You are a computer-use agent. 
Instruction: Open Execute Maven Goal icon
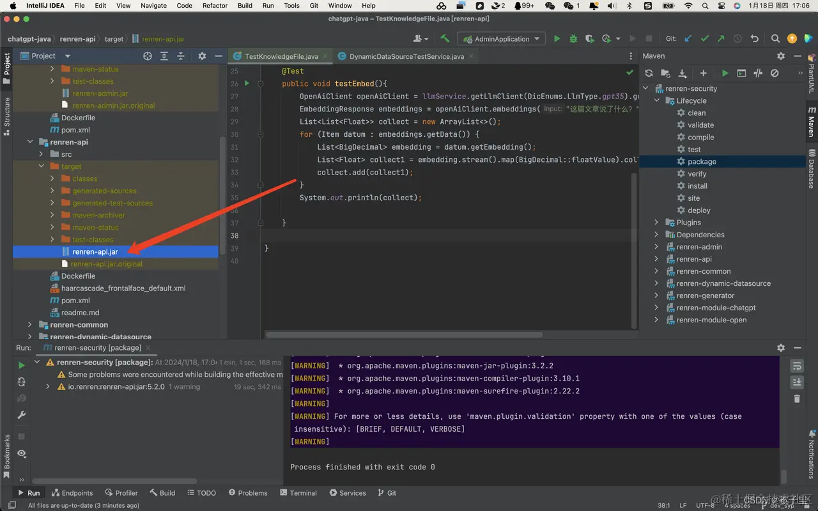coord(741,74)
